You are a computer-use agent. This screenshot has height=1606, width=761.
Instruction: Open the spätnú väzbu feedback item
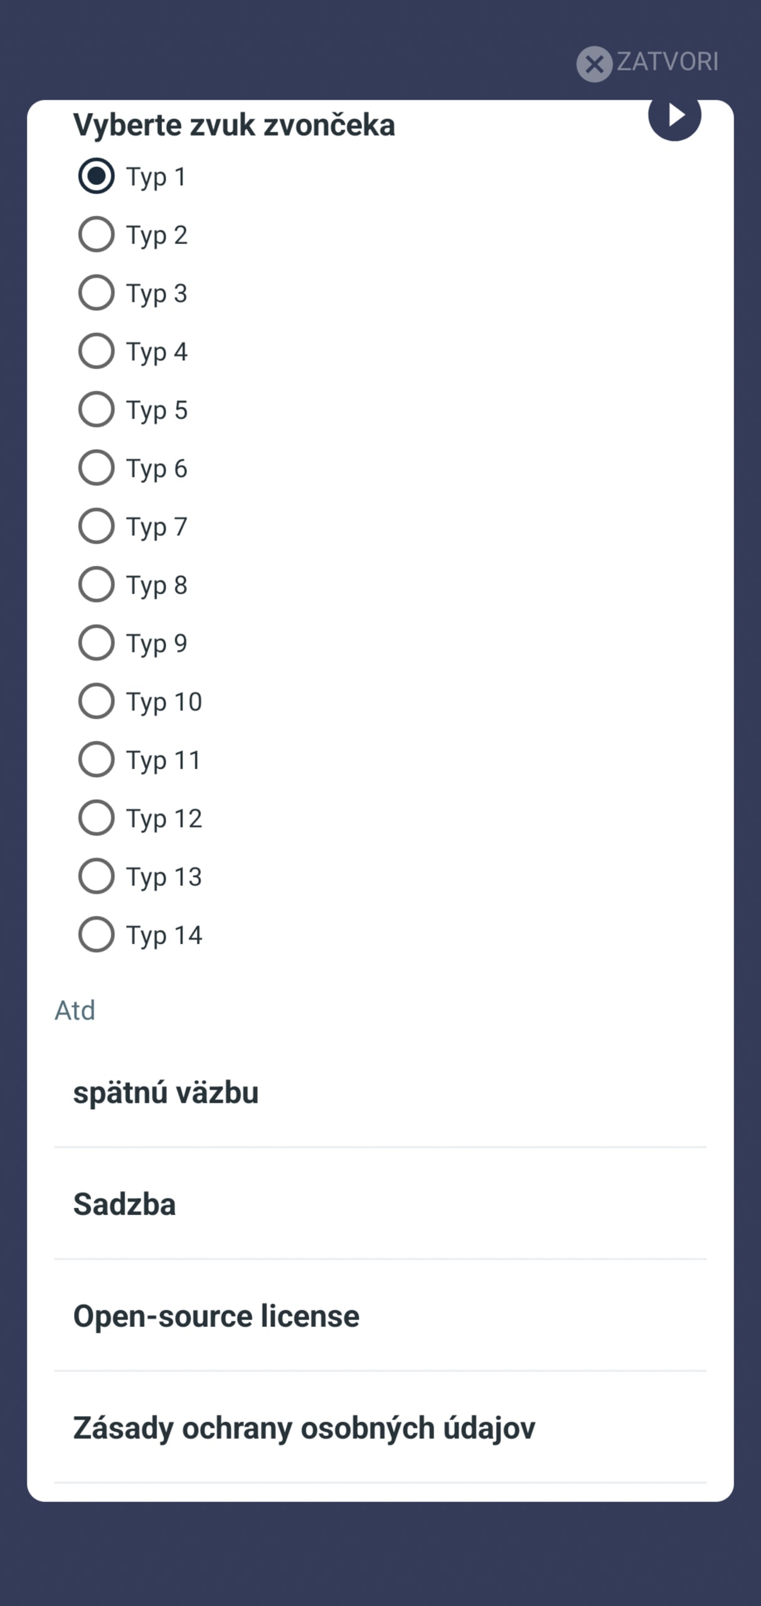pyautogui.click(x=380, y=1092)
